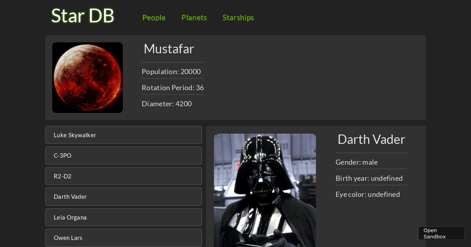Select Darth Vader in the list
The width and height of the screenshot is (471, 247).
coord(124,196)
